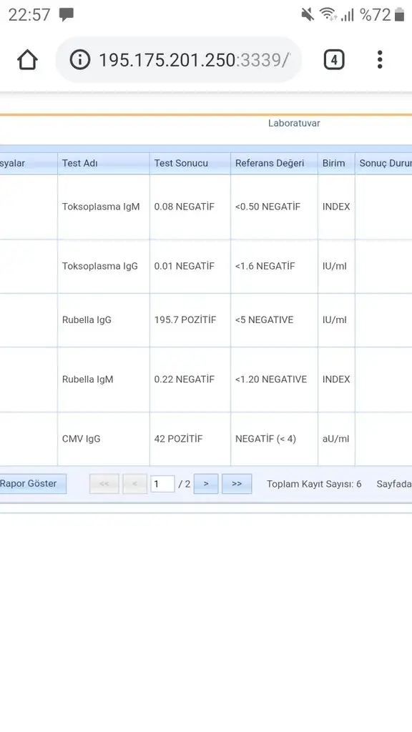Jump to last page with >> button
412x732 pixels.
coord(237,484)
